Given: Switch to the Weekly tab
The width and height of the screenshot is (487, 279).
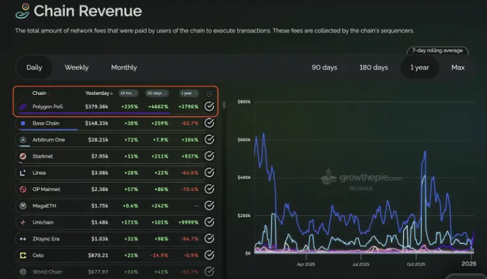Looking at the screenshot, I should point(76,68).
